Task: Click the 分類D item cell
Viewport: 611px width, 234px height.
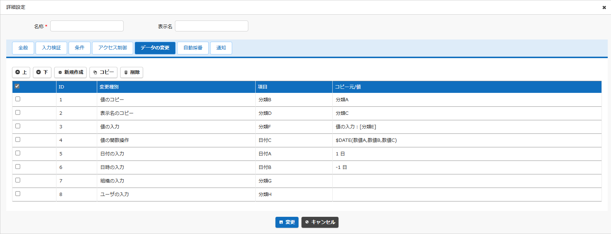Action: tap(294, 113)
